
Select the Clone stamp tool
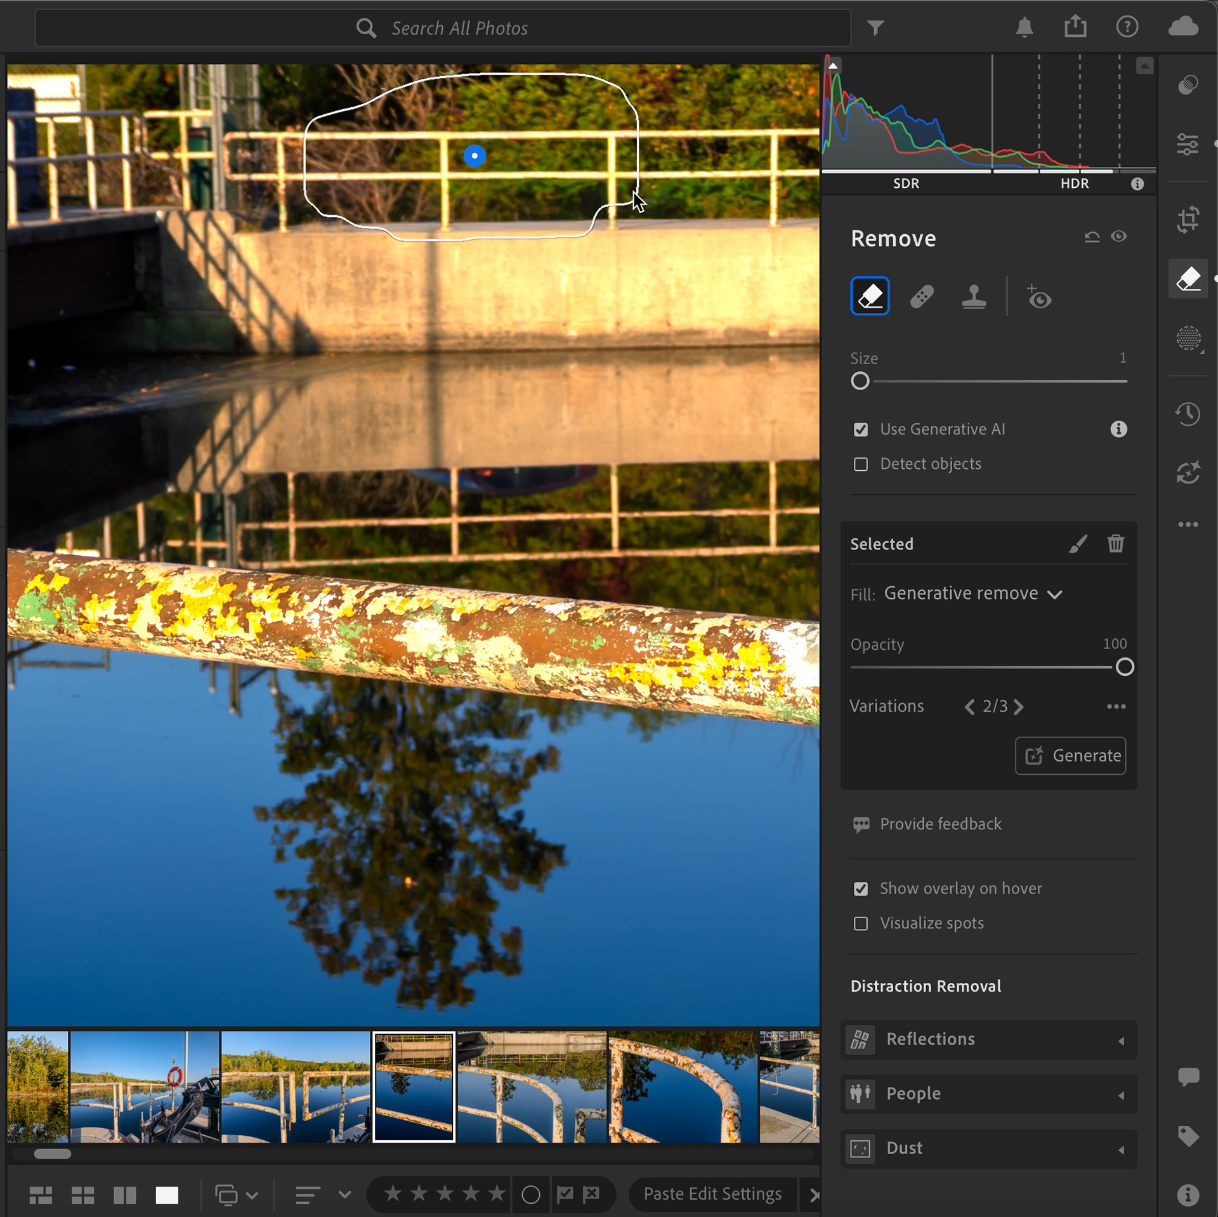pyautogui.click(x=973, y=296)
